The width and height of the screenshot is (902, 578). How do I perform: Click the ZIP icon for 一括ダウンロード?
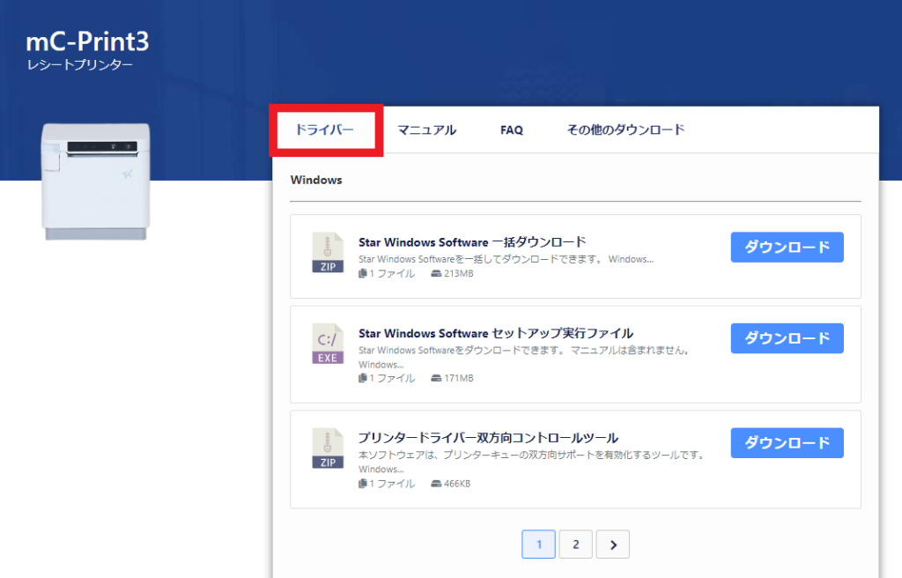pos(328,252)
